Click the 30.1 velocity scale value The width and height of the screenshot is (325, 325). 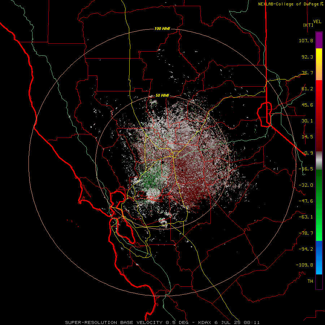click(307, 121)
